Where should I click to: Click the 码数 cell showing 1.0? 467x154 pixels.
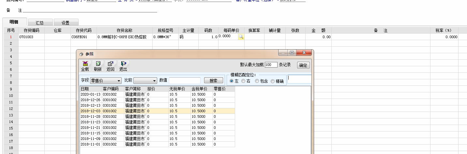(208, 37)
